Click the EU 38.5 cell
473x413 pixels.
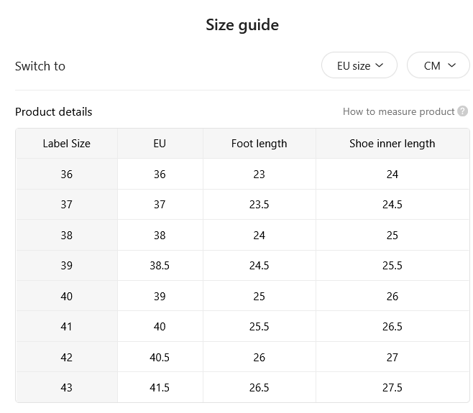[160, 266]
